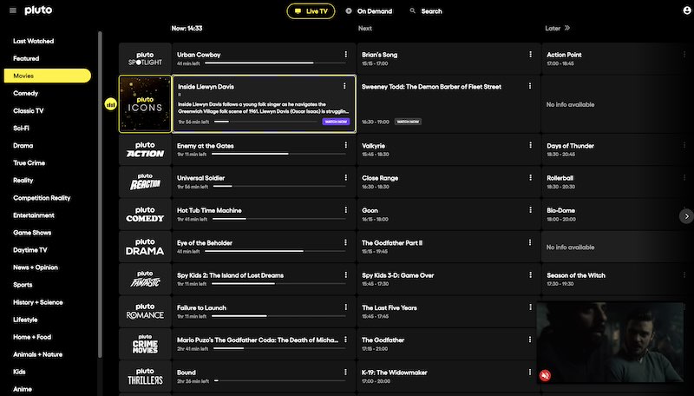The height and width of the screenshot is (396, 694).
Task: Open options menu for Eye of the Beholder
Action: (345, 242)
